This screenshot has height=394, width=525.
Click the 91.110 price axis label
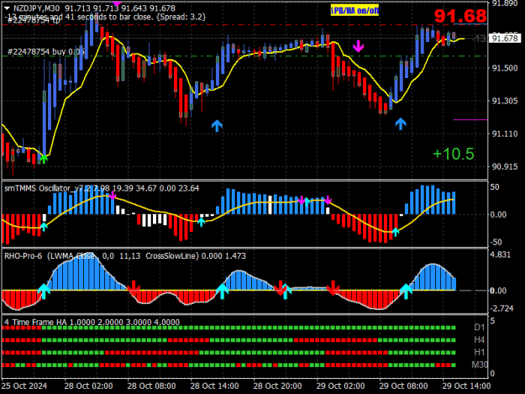(x=505, y=134)
